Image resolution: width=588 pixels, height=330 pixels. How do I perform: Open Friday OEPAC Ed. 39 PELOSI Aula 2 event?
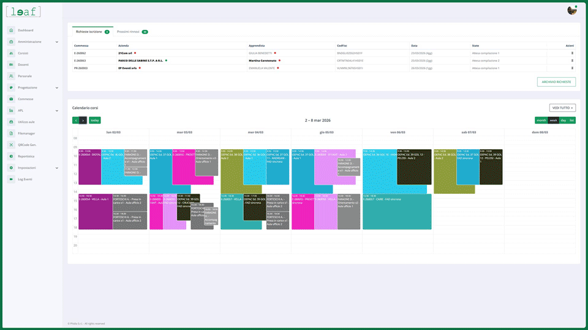click(414, 167)
